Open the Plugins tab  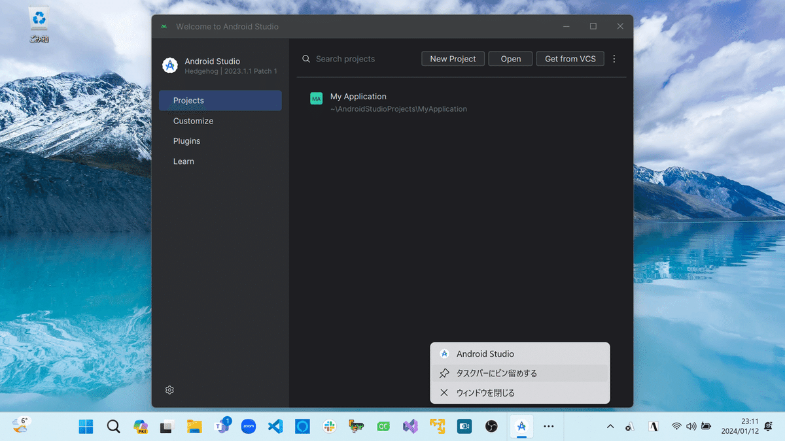pyautogui.click(x=220, y=141)
